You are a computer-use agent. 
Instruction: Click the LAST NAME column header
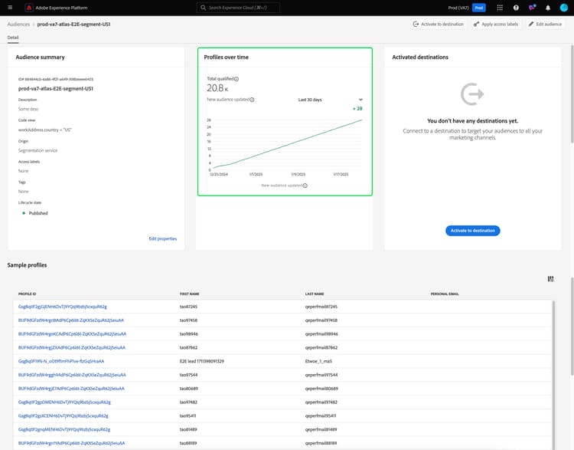point(315,294)
